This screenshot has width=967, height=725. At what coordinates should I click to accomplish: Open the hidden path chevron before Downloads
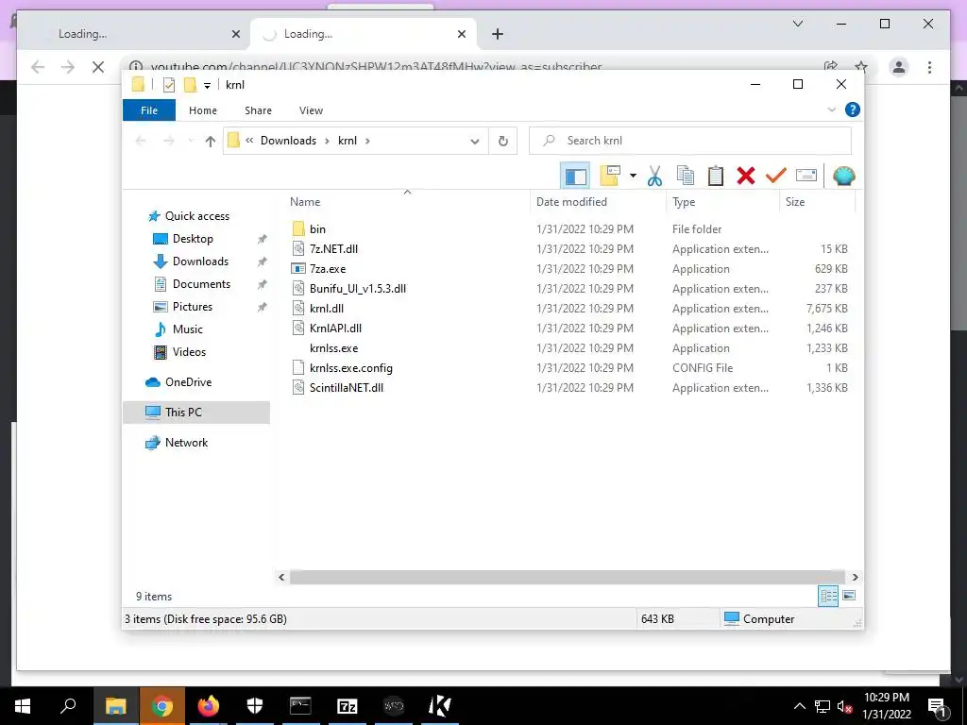click(249, 141)
